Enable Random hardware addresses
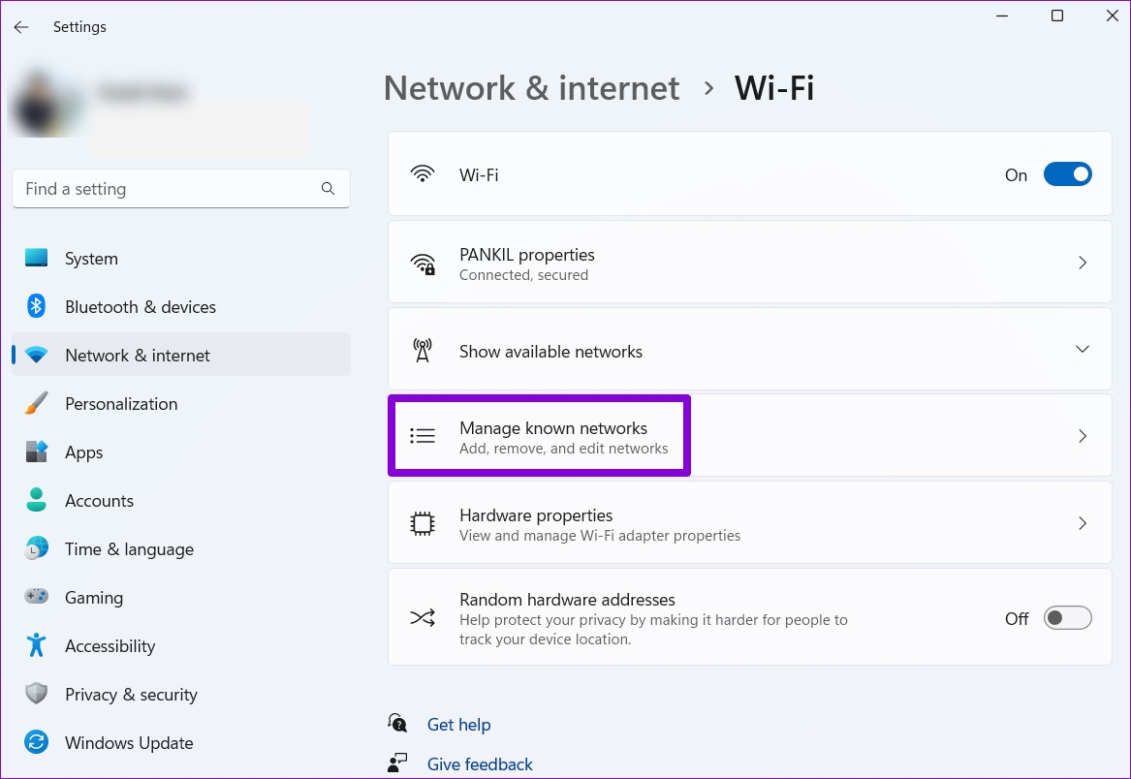This screenshot has height=779, width=1131. click(1067, 617)
